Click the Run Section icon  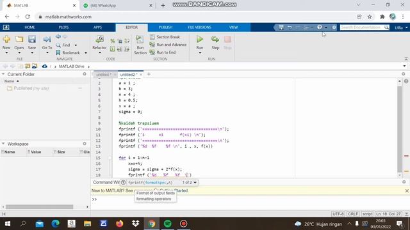[140, 40]
